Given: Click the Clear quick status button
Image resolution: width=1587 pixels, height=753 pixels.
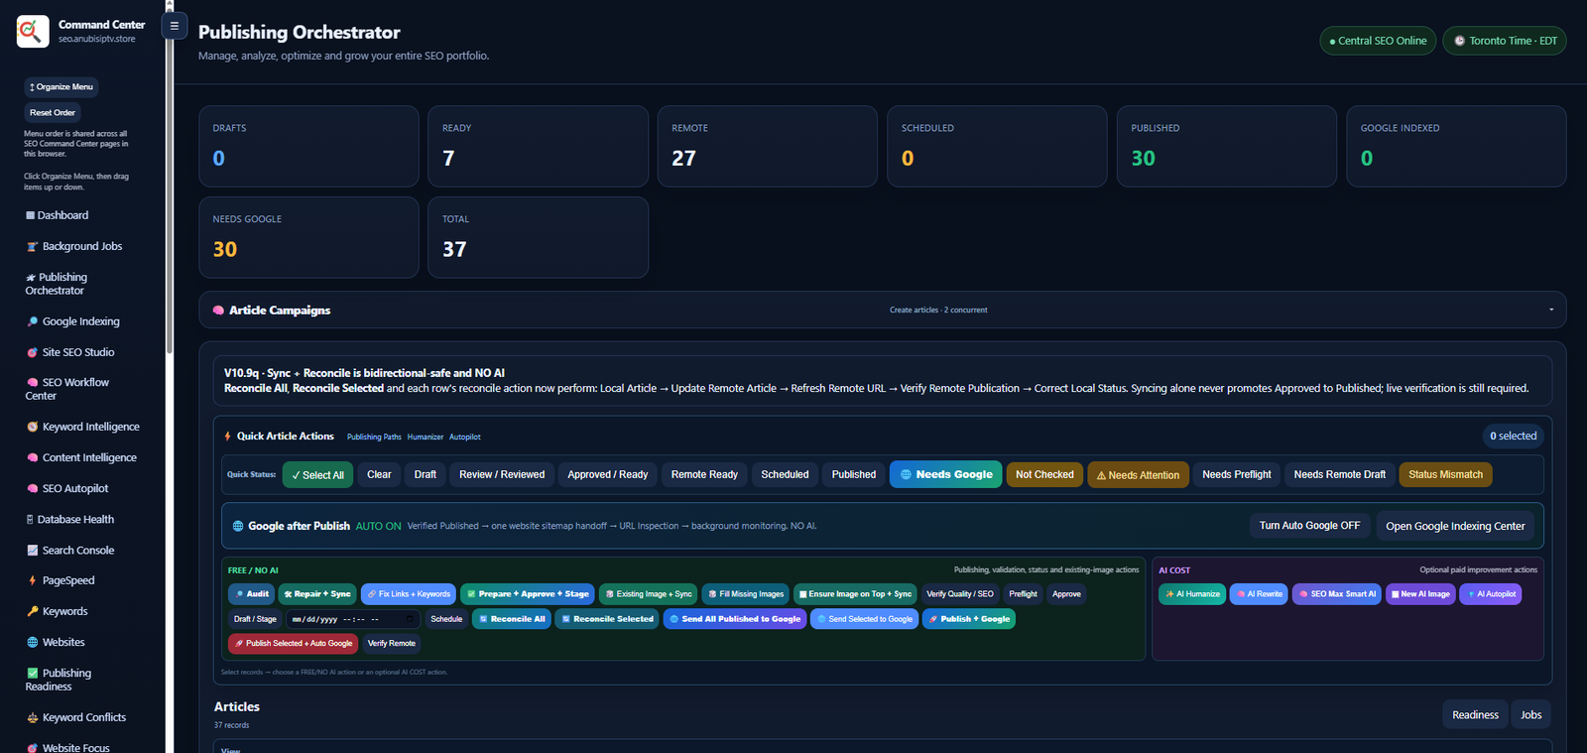Looking at the screenshot, I should pos(379,474).
